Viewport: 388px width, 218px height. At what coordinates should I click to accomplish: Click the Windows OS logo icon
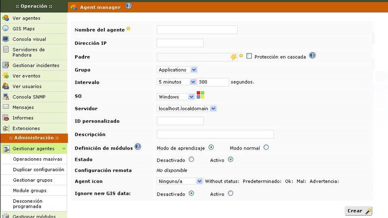click(200, 95)
